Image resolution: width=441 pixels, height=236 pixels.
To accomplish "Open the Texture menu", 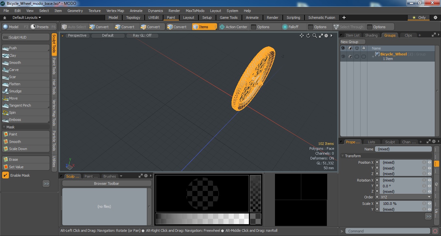I will coord(95,11).
